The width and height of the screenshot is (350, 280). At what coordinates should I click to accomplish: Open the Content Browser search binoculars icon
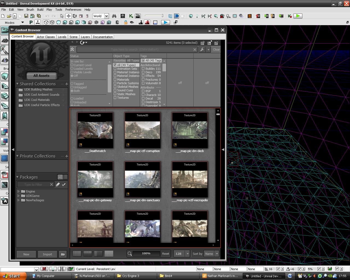point(114,16)
